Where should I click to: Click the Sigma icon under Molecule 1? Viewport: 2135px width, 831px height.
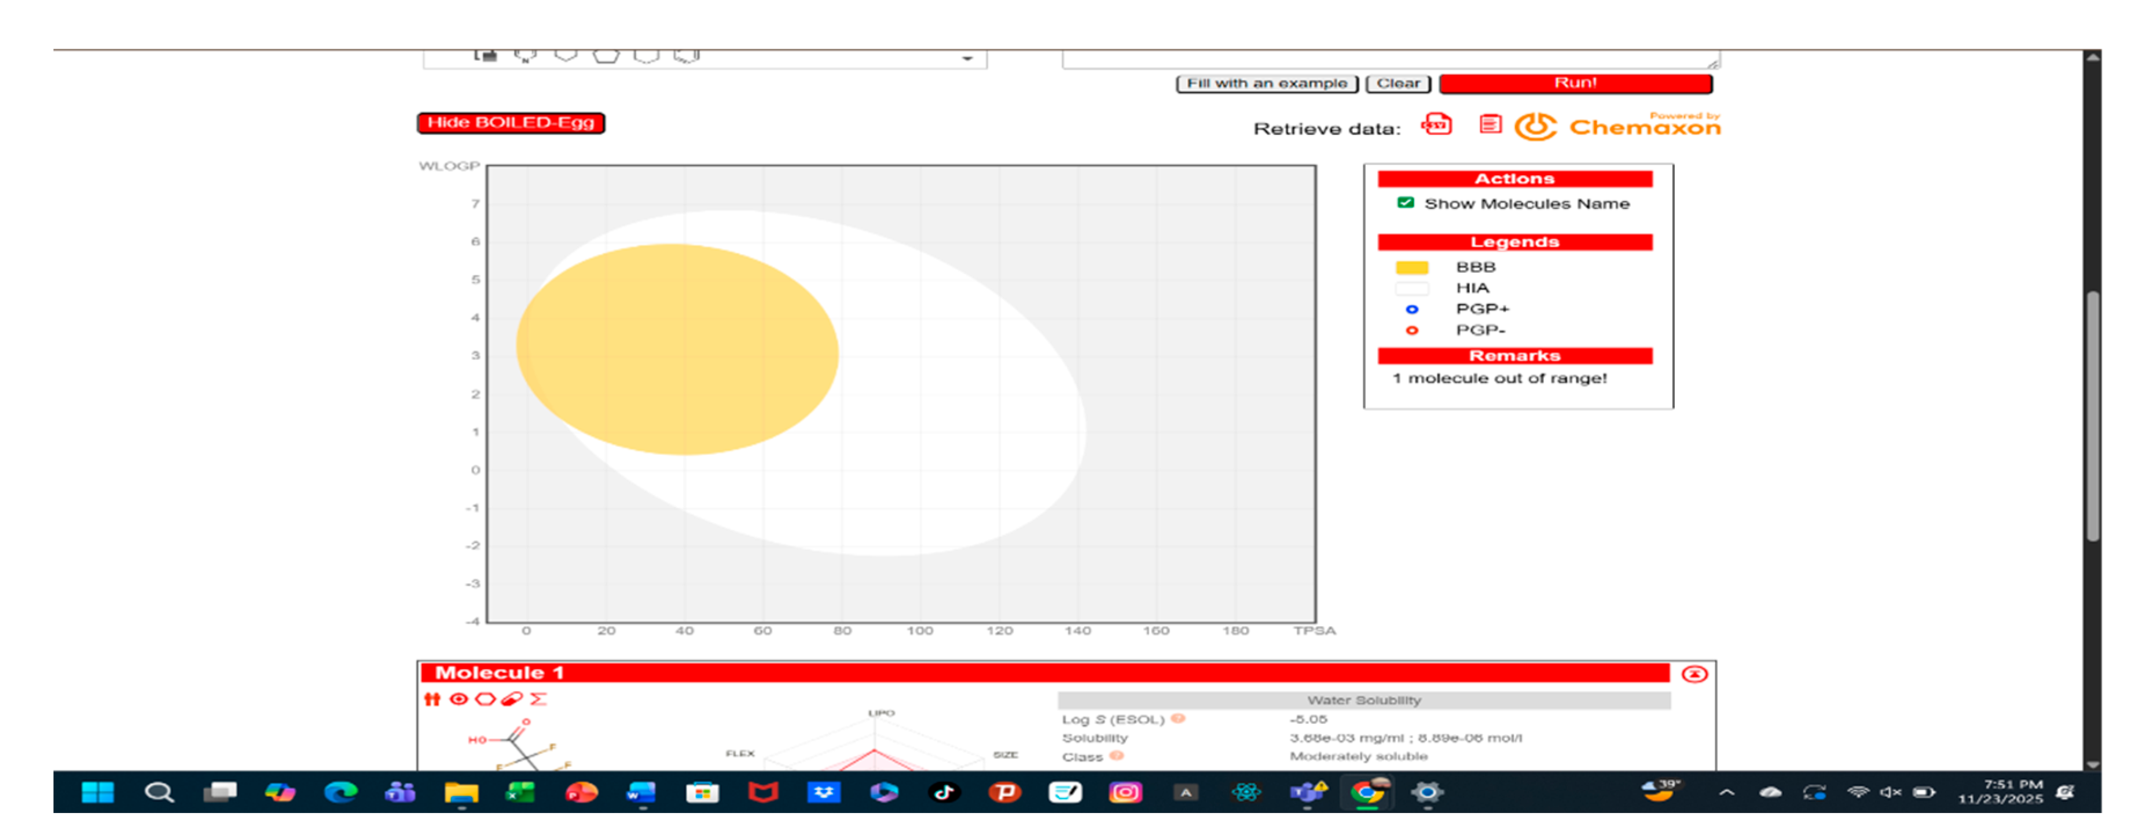click(538, 698)
